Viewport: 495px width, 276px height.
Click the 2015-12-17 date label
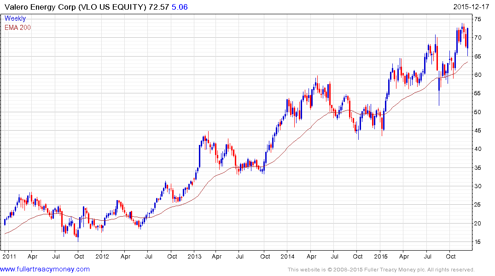tap(472, 7)
